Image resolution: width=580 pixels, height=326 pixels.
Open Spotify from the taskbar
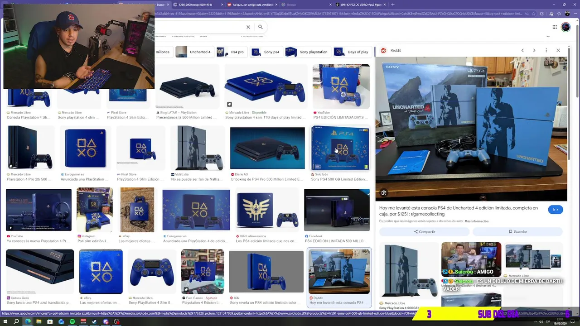[72, 322]
